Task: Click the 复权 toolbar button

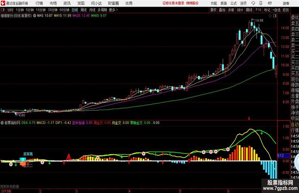Action: coord(213,10)
